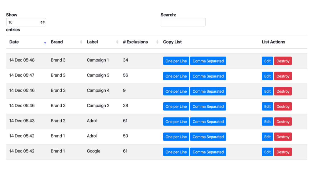314x171 pixels.
Task: Copy Campaign 1 list One per Line
Action: 176,61
